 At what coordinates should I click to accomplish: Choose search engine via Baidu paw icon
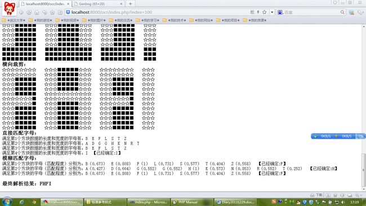280,12
